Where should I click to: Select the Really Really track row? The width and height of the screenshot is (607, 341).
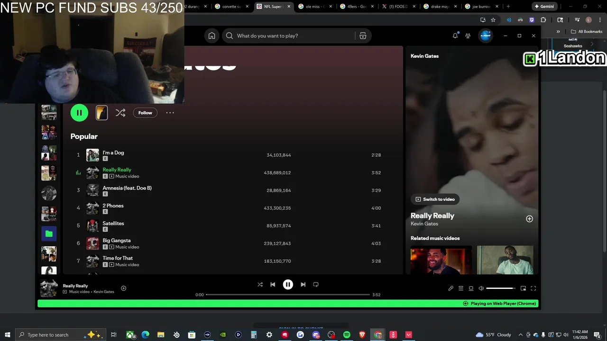pyautogui.click(x=232, y=172)
